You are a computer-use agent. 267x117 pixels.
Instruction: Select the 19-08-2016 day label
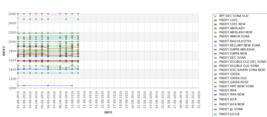point(127,100)
